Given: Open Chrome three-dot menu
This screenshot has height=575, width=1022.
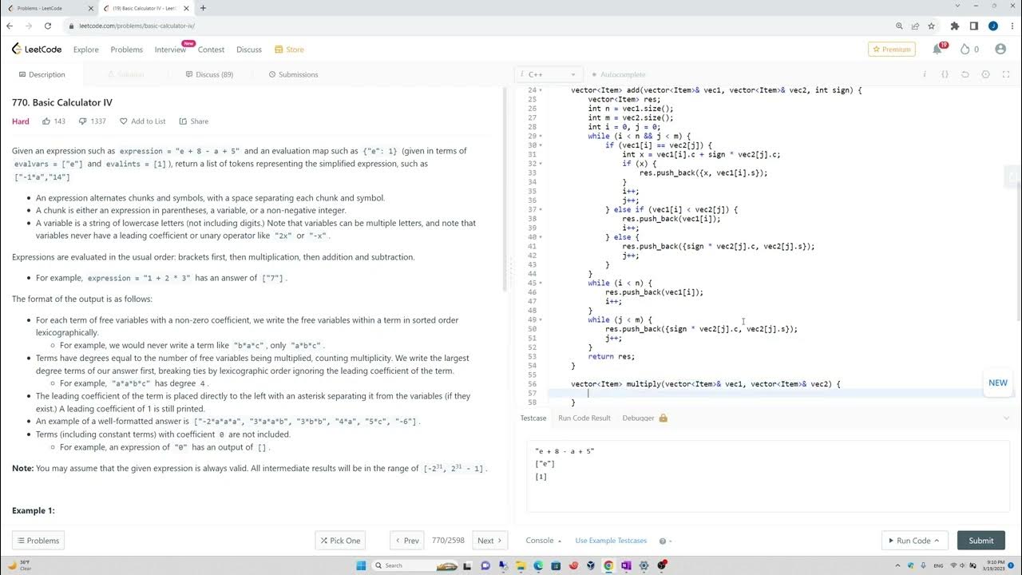Looking at the screenshot, I should 1011,26.
